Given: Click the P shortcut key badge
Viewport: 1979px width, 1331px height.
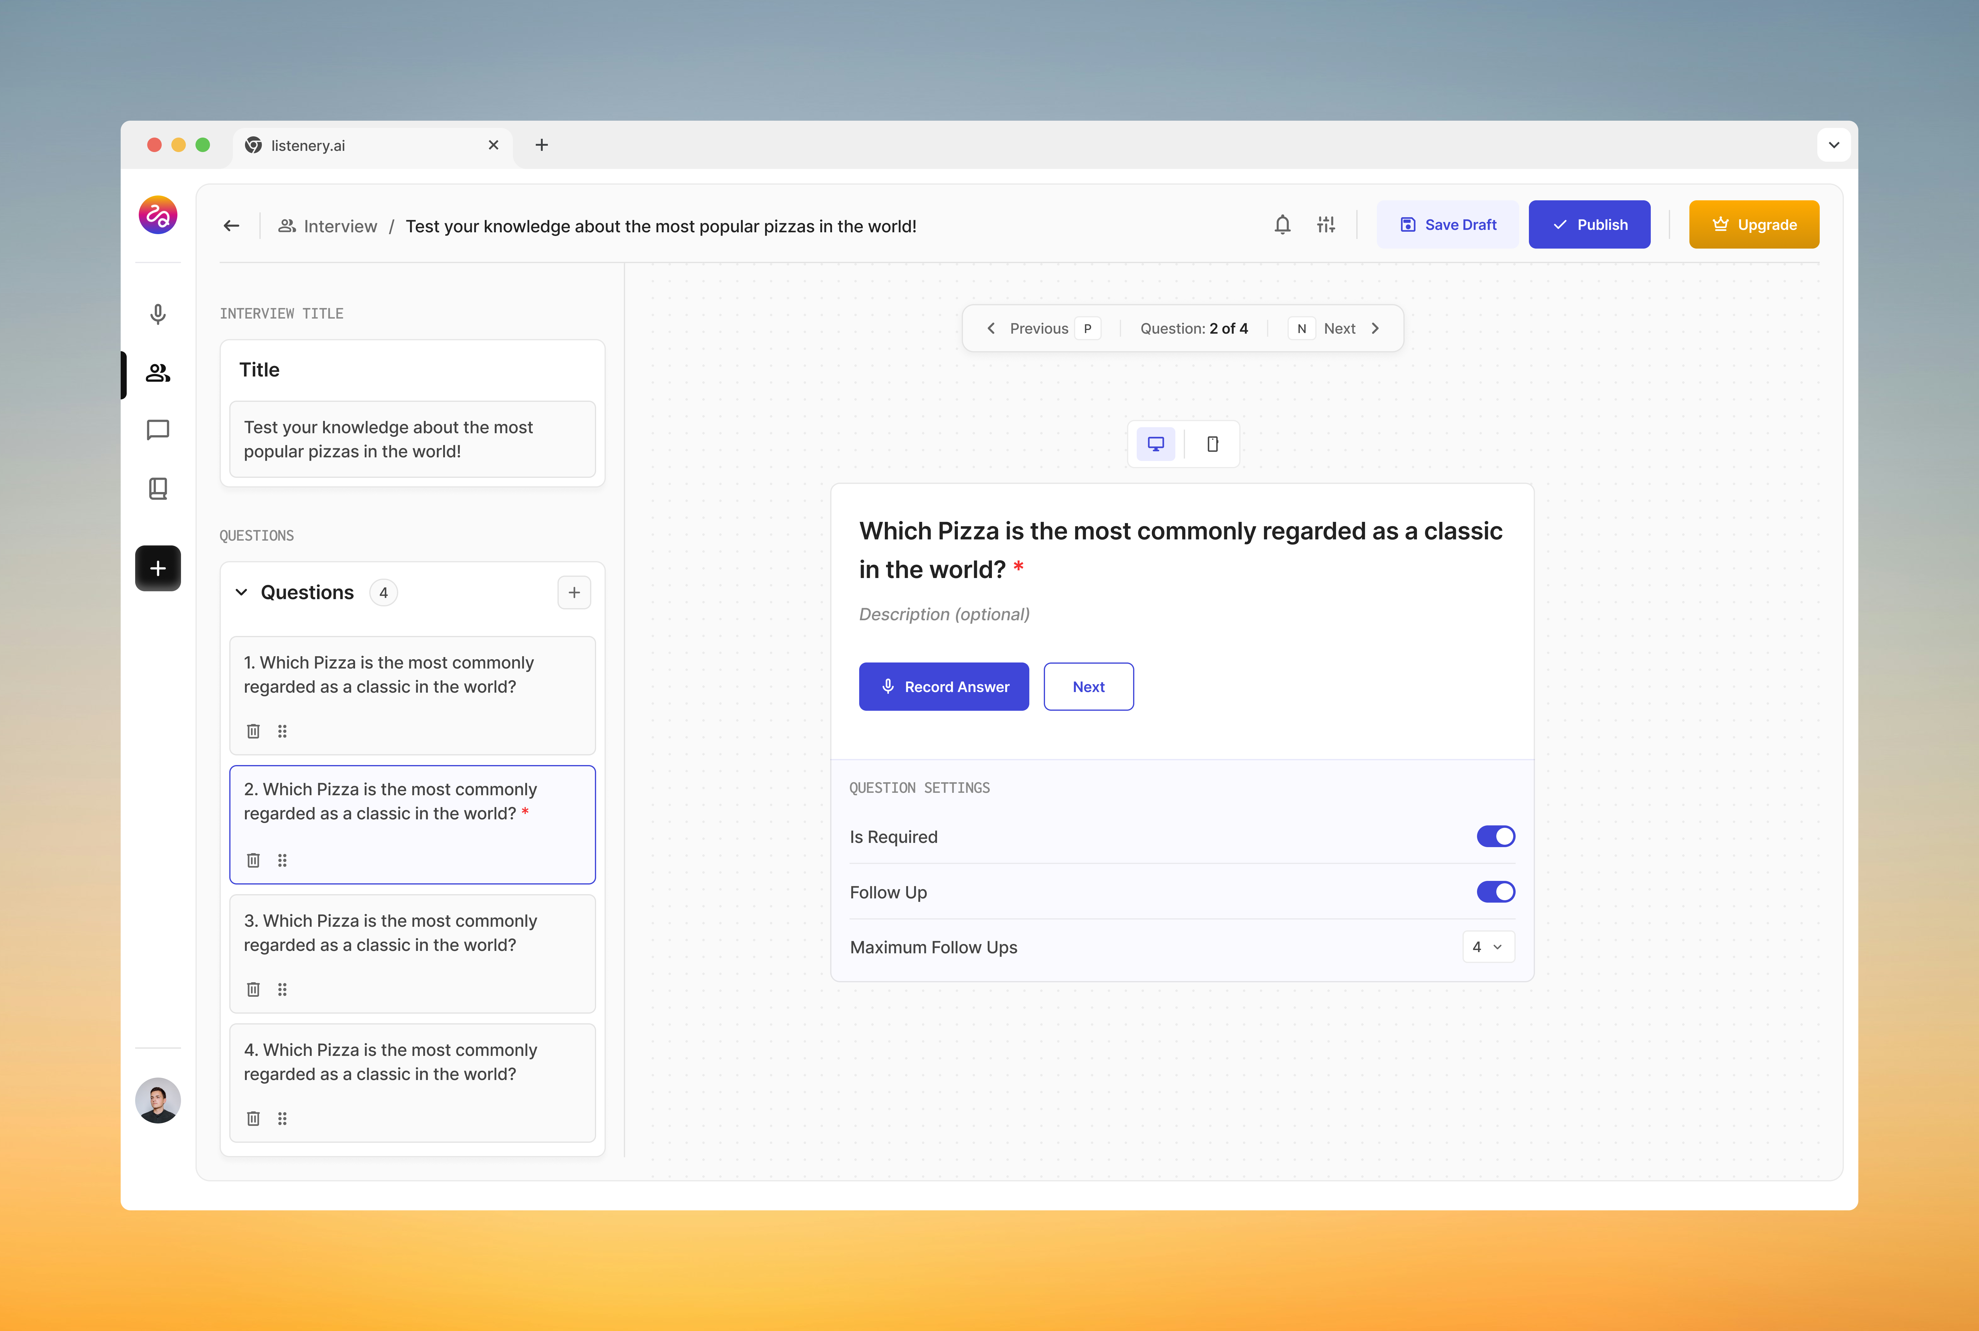Looking at the screenshot, I should 1088,329.
